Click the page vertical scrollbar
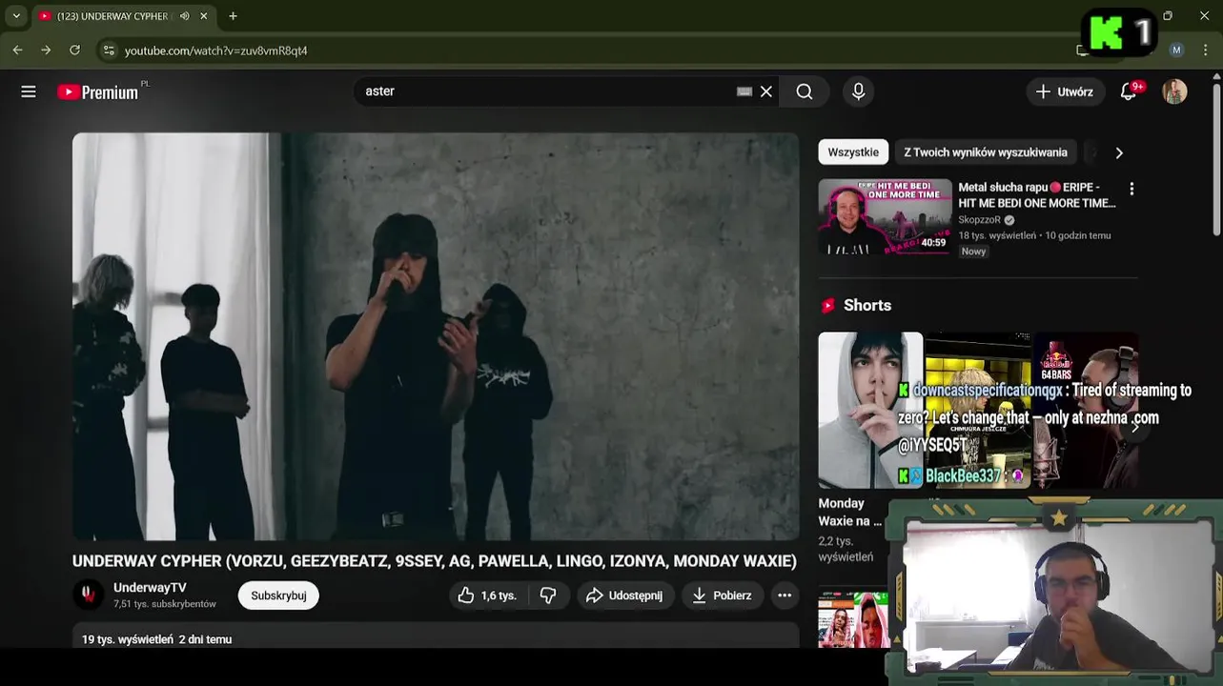Viewport: 1223px width, 686px height. [x=1216, y=162]
